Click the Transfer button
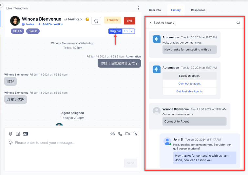 (x=112, y=20)
